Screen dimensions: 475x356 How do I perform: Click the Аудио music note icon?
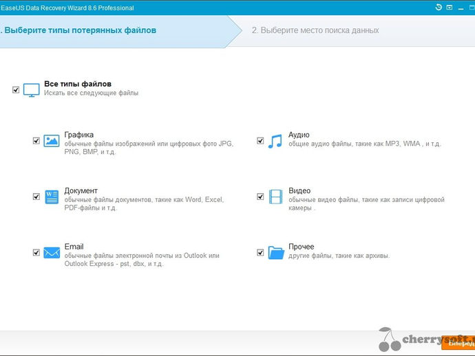click(x=275, y=142)
